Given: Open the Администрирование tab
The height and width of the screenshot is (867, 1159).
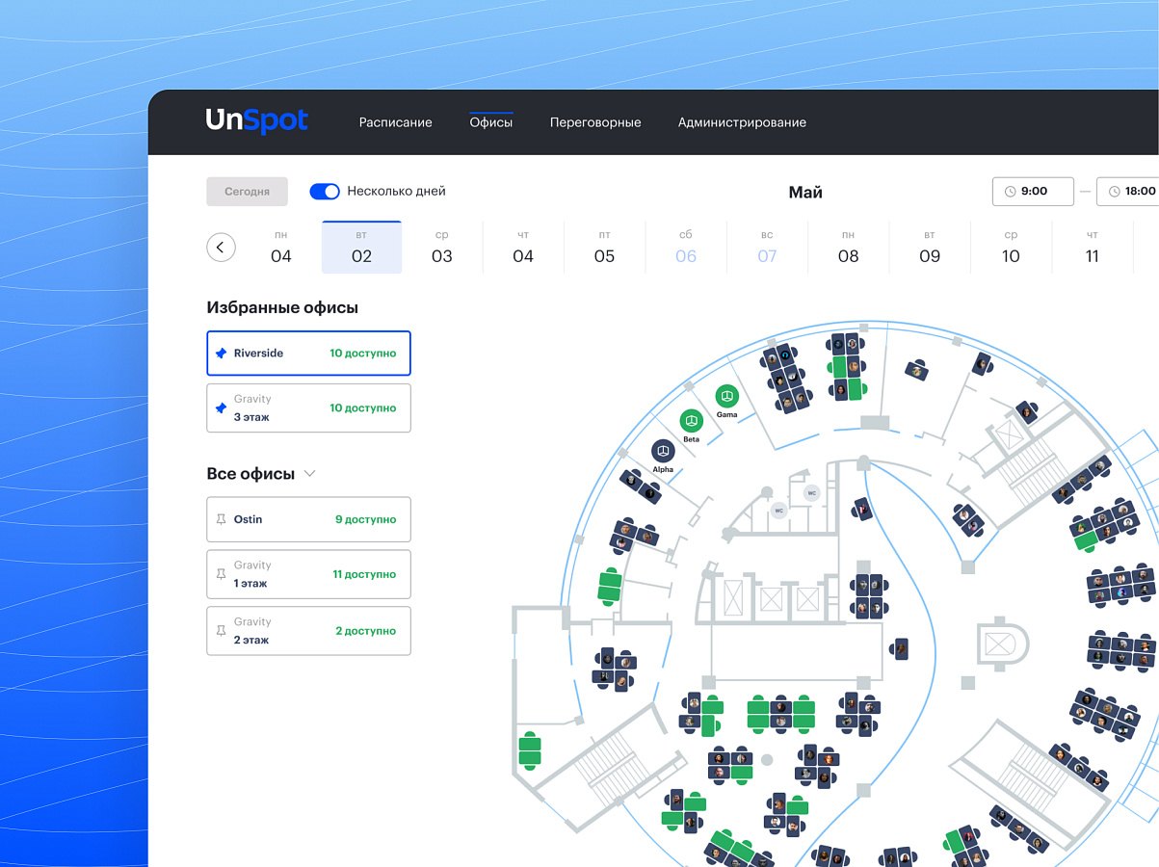Looking at the screenshot, I should [742, 122].
